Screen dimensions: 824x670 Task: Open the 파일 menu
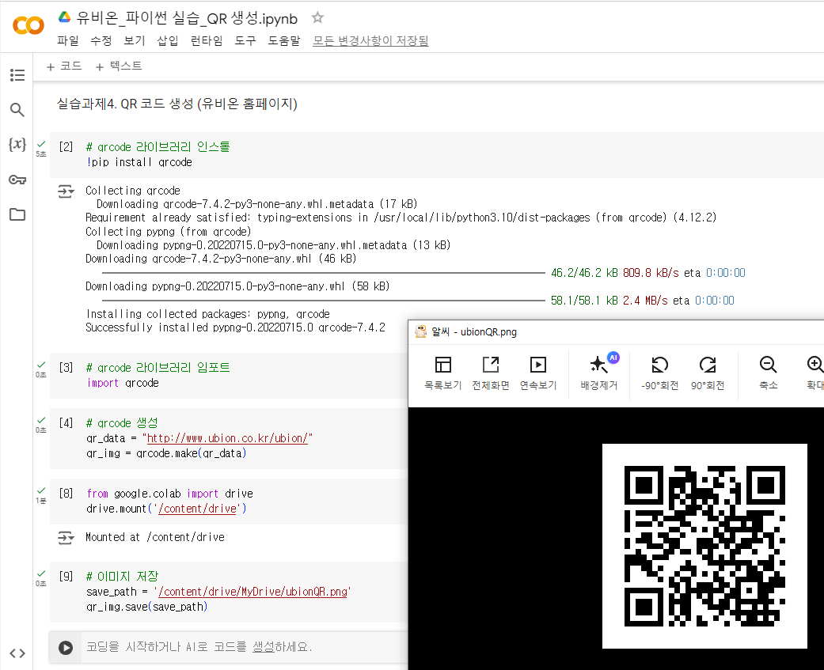tap(68, 40)
